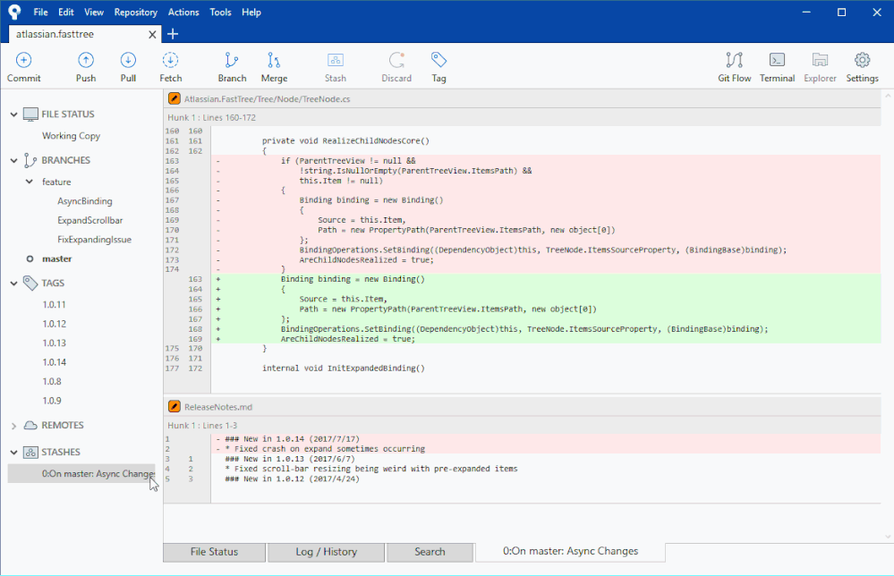Collapse the feature branch folder
Screen dimensions: 894x576
pyautogui.click(x=30, y=182)
